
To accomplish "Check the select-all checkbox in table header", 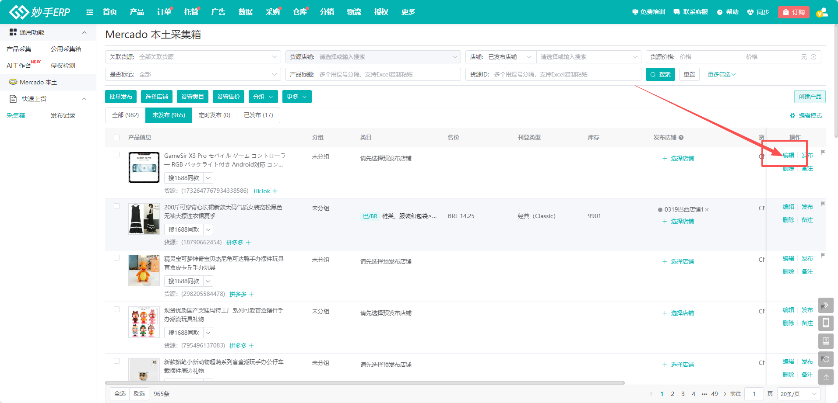I will [116, 137].
